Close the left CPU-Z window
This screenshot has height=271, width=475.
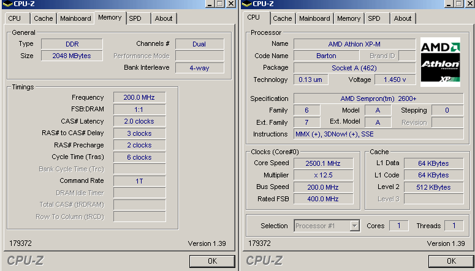[231, 3]
